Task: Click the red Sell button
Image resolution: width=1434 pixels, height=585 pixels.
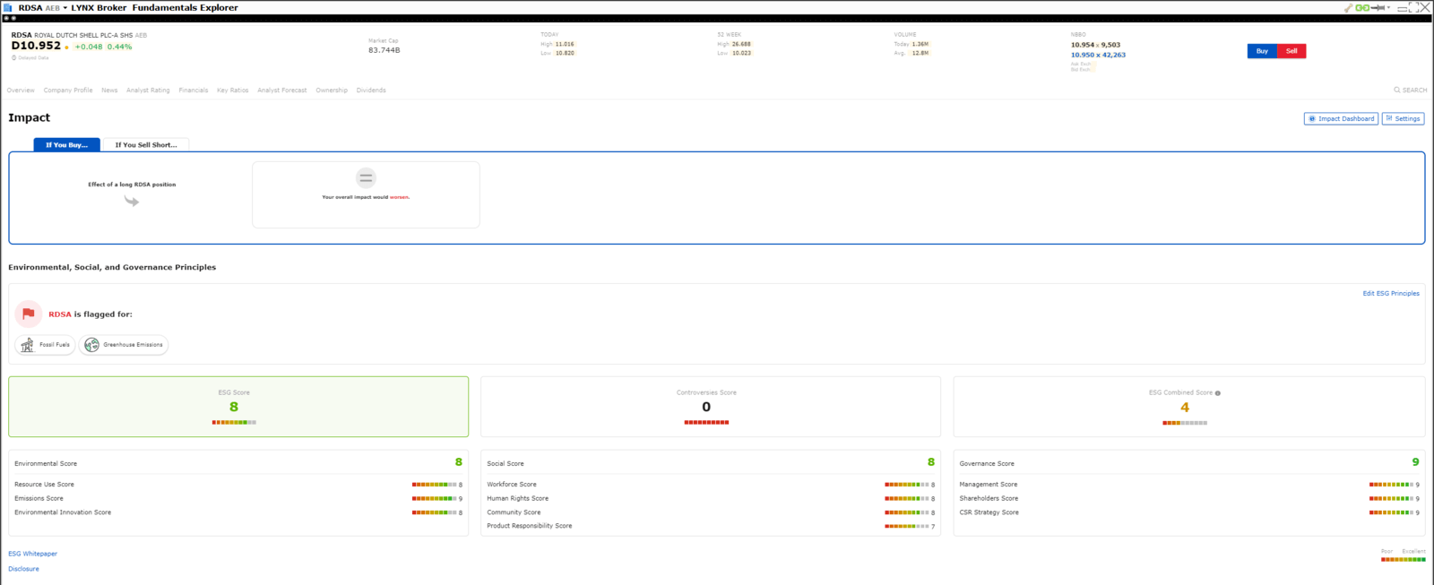Action: click(x=1291, y=51)
